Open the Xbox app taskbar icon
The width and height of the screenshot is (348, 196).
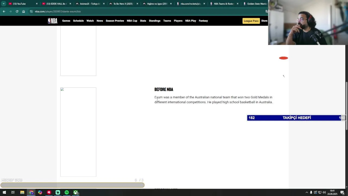click(x=76, y=192)
